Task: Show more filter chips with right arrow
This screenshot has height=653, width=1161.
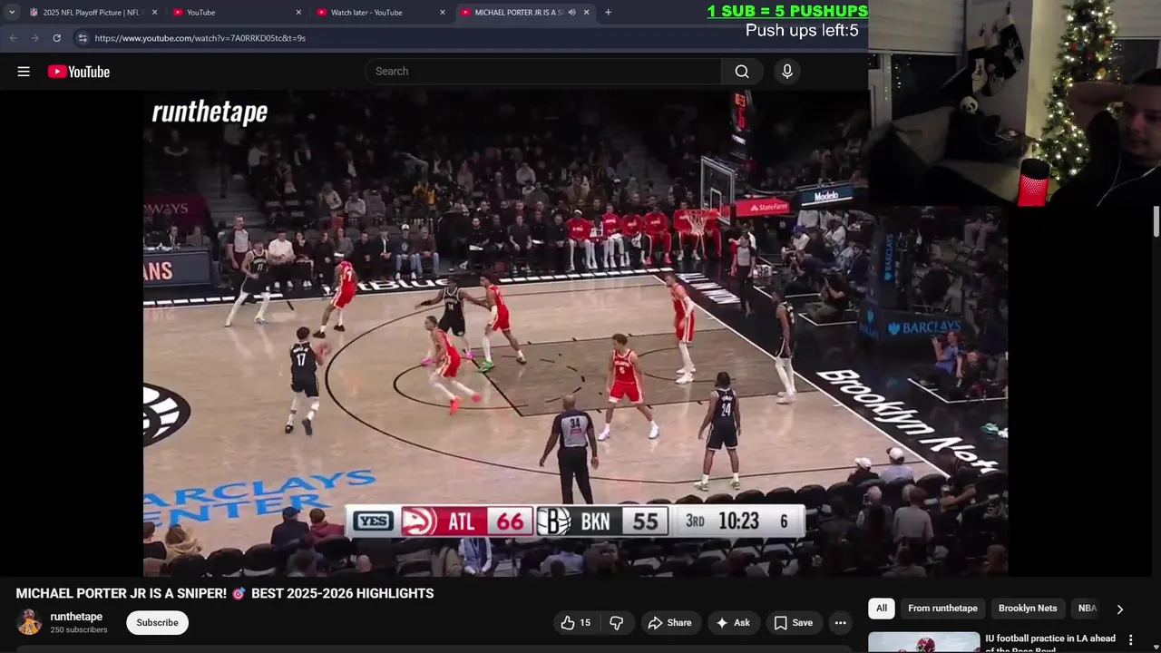Action: 1119,609
